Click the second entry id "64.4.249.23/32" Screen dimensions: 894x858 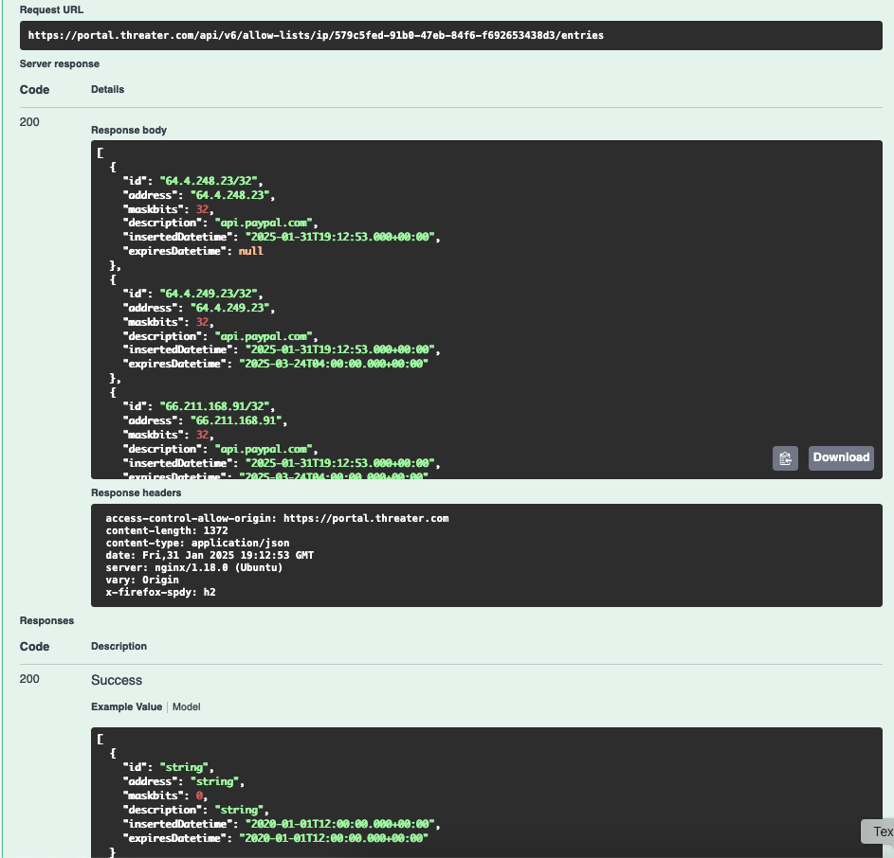click(209, 294)
